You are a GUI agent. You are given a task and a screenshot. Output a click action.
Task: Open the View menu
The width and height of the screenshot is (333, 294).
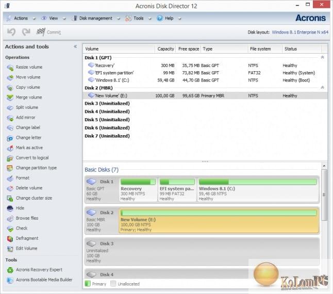click(53, 18)
